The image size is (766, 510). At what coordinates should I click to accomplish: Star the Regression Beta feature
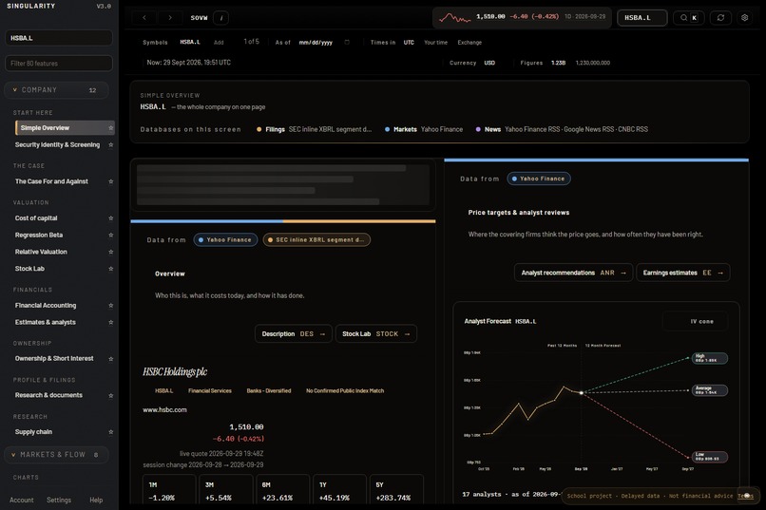111,236
